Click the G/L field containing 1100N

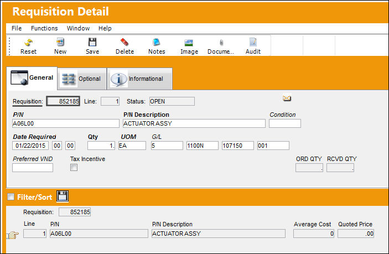[203, 146]
